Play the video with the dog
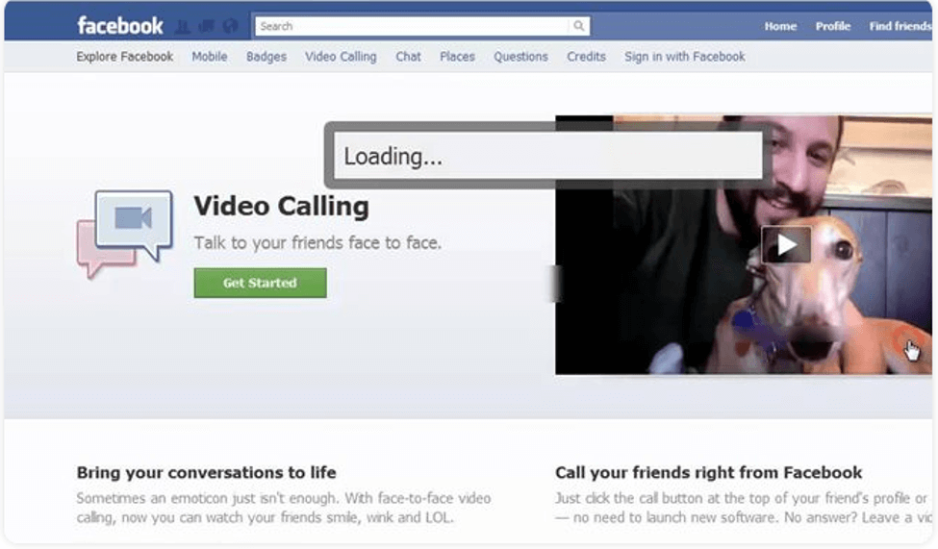This screenshot has width=938, height=549. (786, 244)
